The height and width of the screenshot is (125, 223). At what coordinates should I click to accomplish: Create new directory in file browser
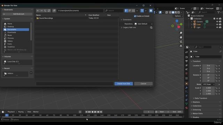[54, 11]
